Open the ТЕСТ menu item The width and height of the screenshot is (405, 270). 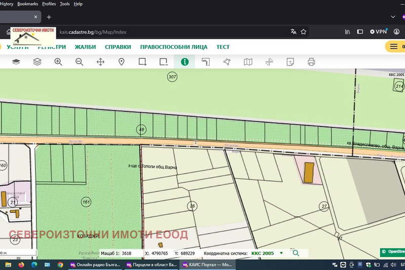point(223,47)
